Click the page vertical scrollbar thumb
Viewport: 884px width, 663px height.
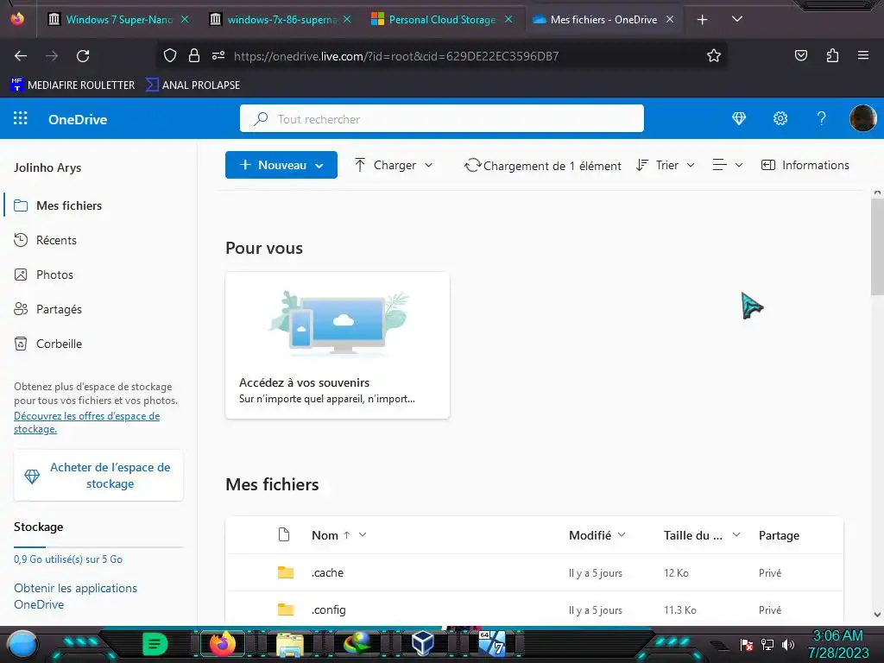pos(877,246)
